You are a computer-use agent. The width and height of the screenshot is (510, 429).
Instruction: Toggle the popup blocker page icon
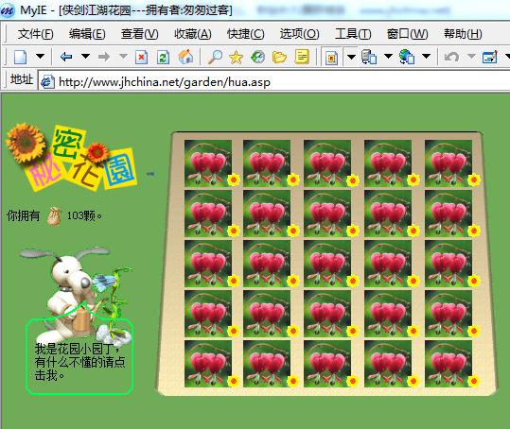331,58
